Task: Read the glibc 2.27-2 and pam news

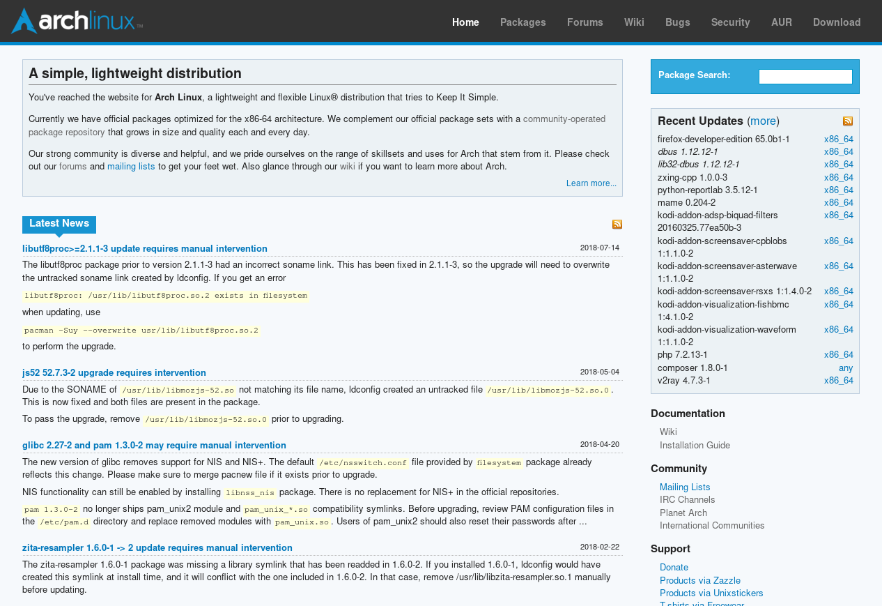Action: click(154, 446)
